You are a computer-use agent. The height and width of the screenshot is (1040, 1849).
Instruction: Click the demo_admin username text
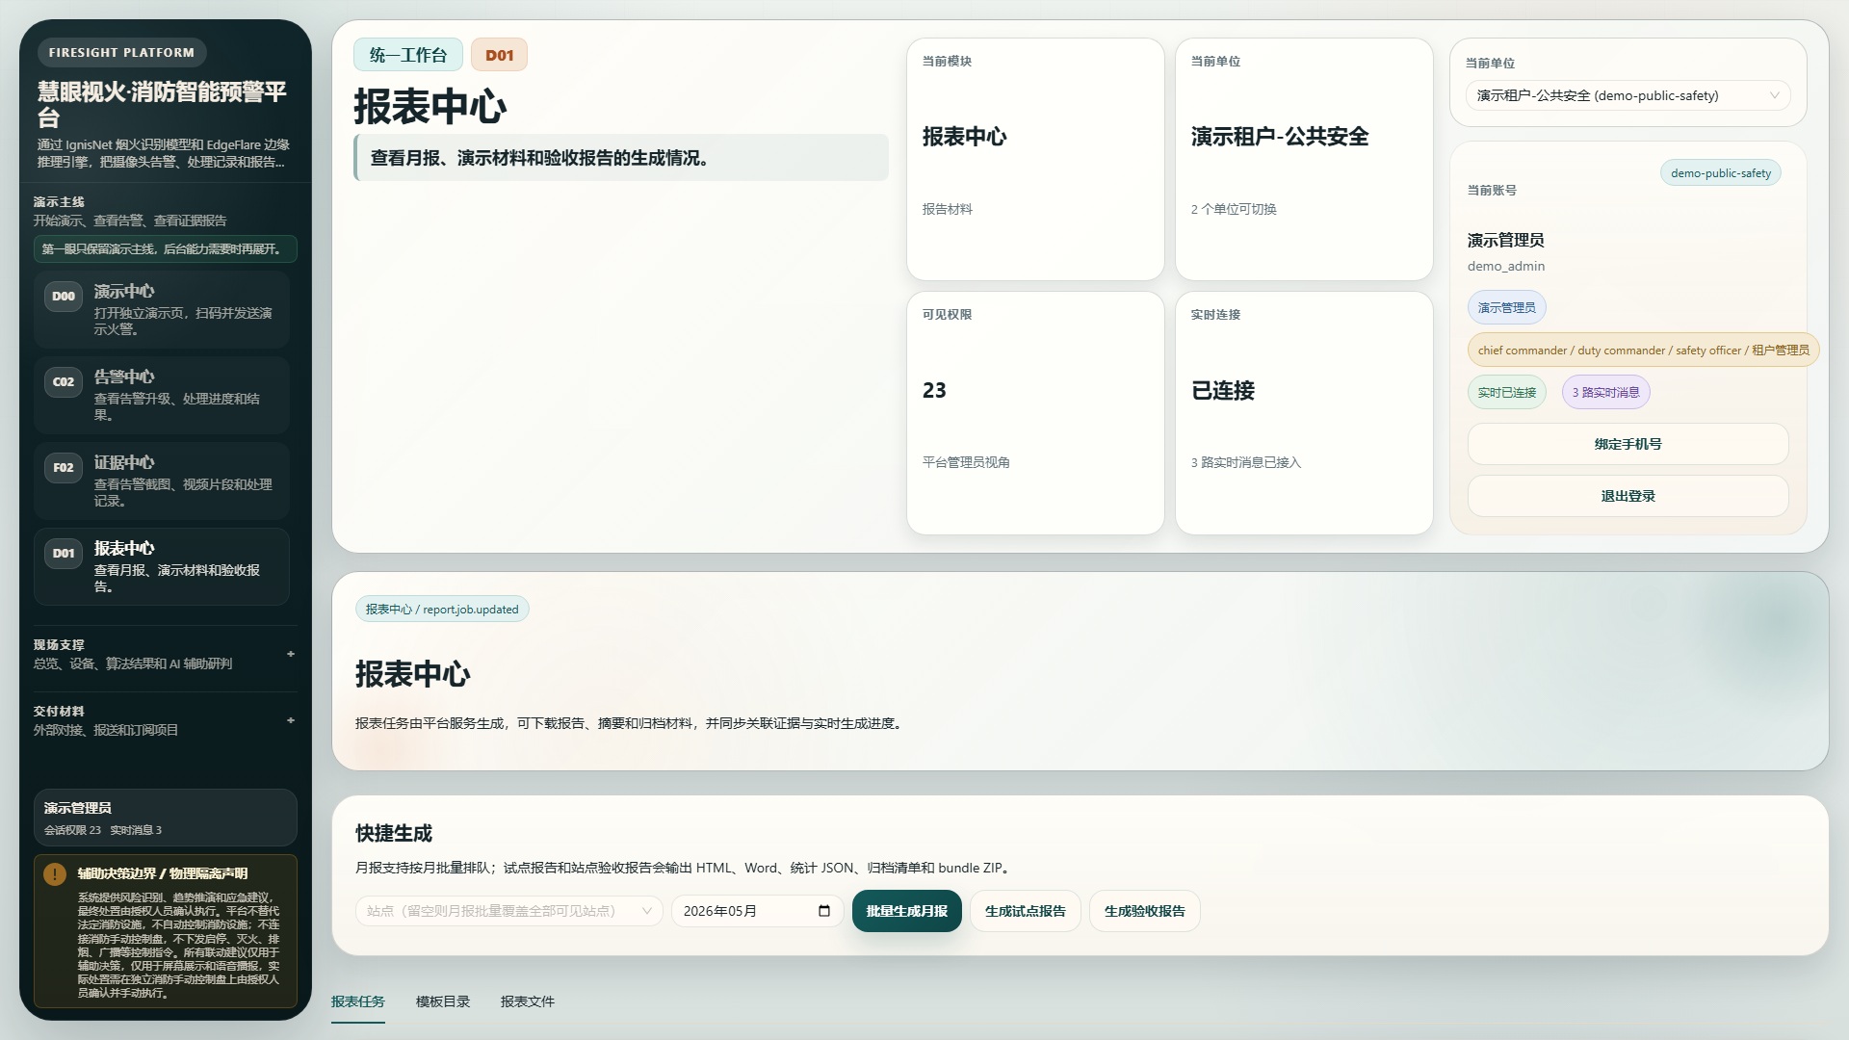[x=1506, y=267]
